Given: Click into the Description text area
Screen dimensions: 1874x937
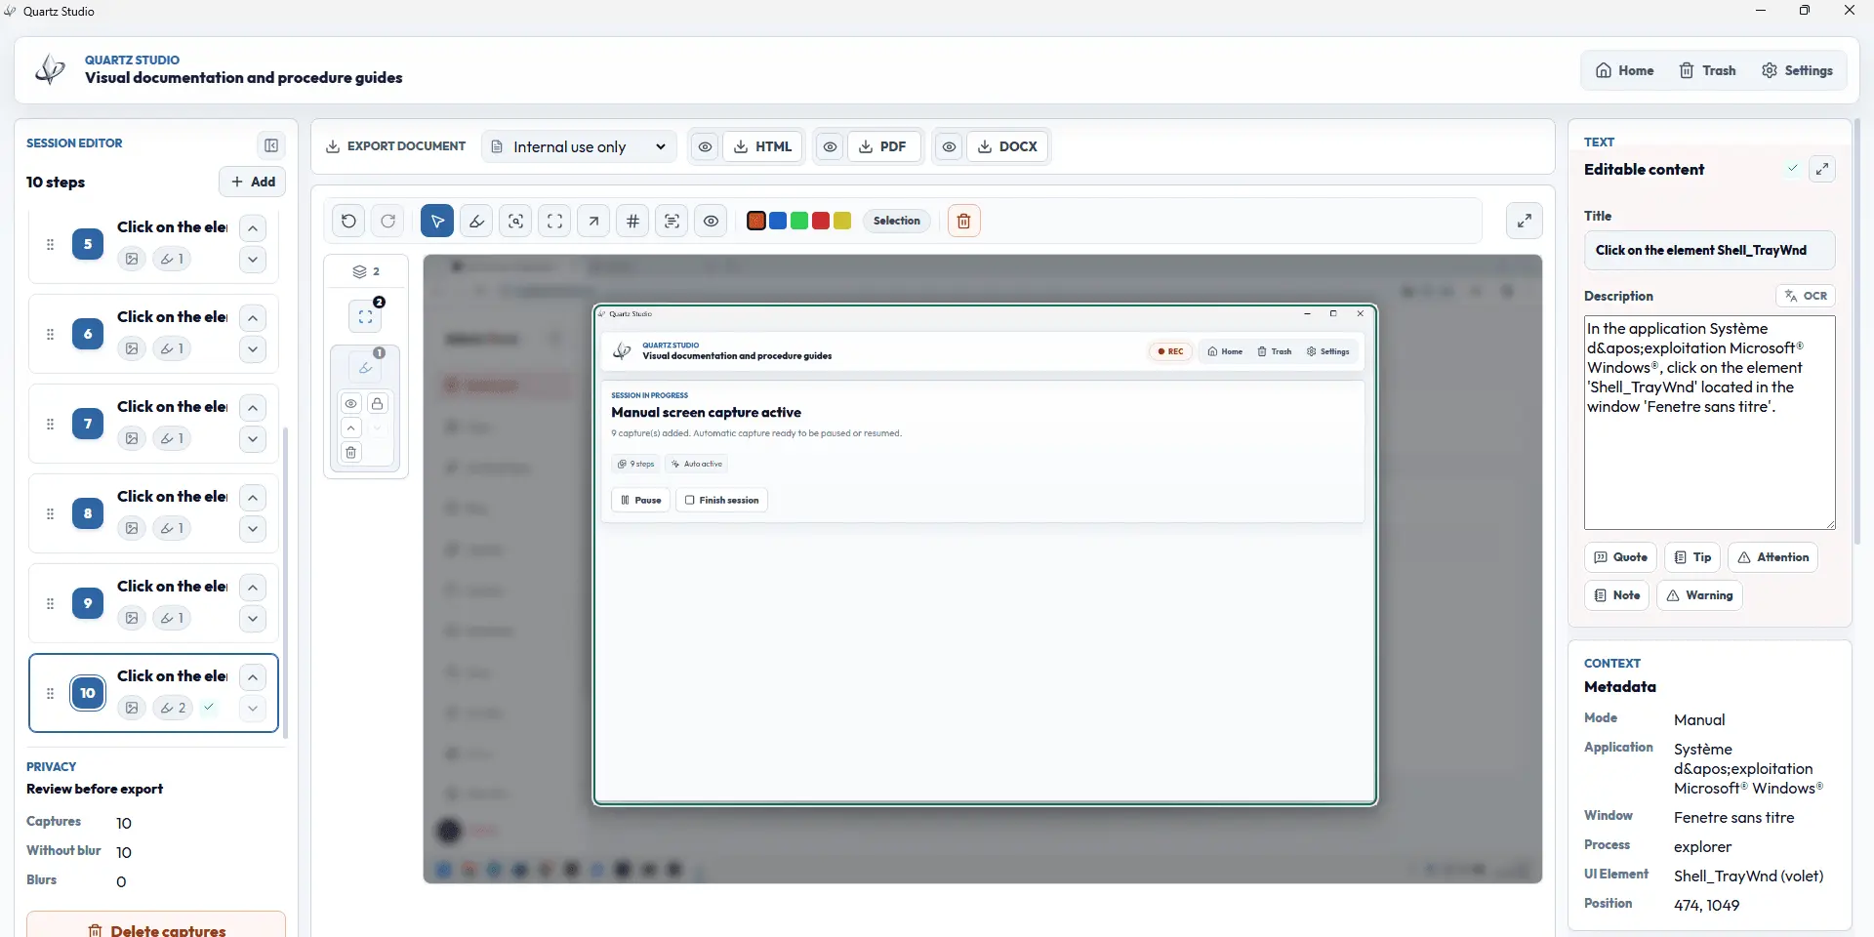Looking at the screenshot, I should [x=1709, y=423].
